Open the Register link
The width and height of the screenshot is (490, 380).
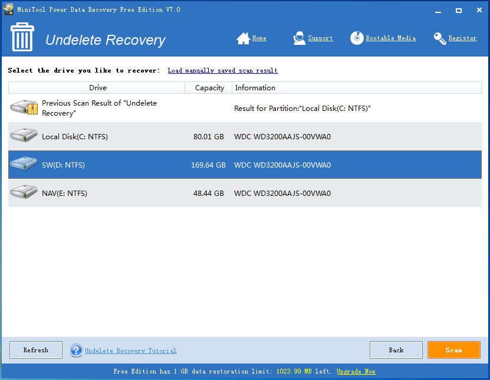pos(462,38)
